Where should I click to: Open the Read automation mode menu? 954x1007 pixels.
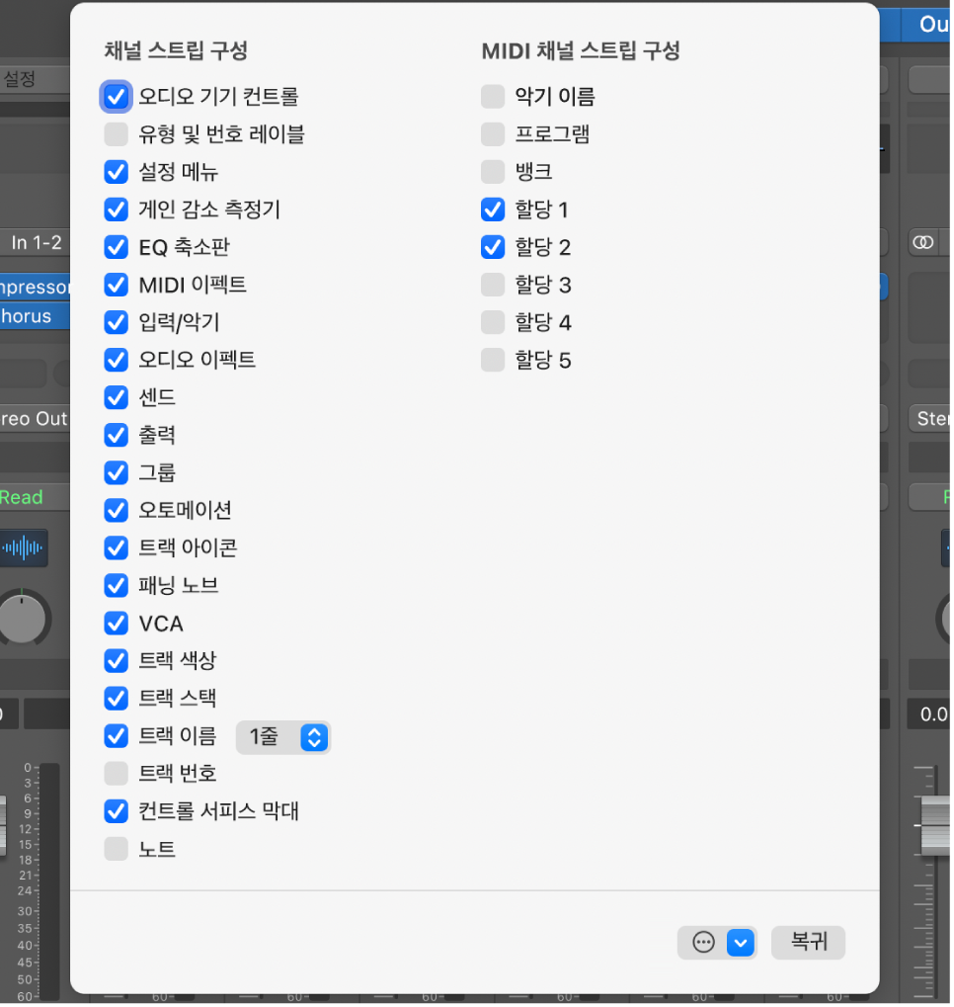[x=36, y=498]
